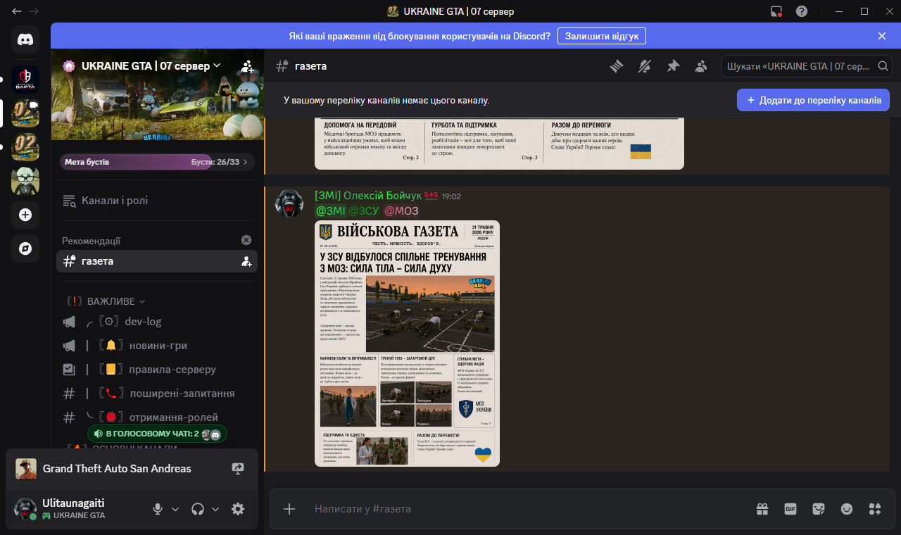Screen dimensions: 901x535
Task: Collapse the ВАЖЛИВЕ category
Action: pyautogui.click(x=106, y=301)
